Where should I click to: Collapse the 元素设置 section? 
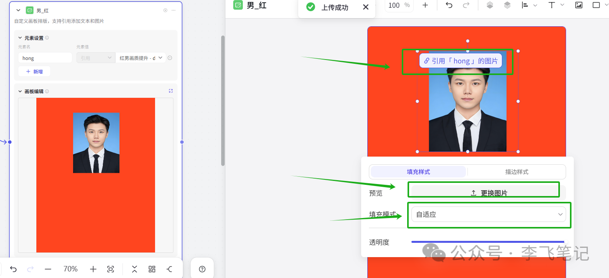[20, 38]
